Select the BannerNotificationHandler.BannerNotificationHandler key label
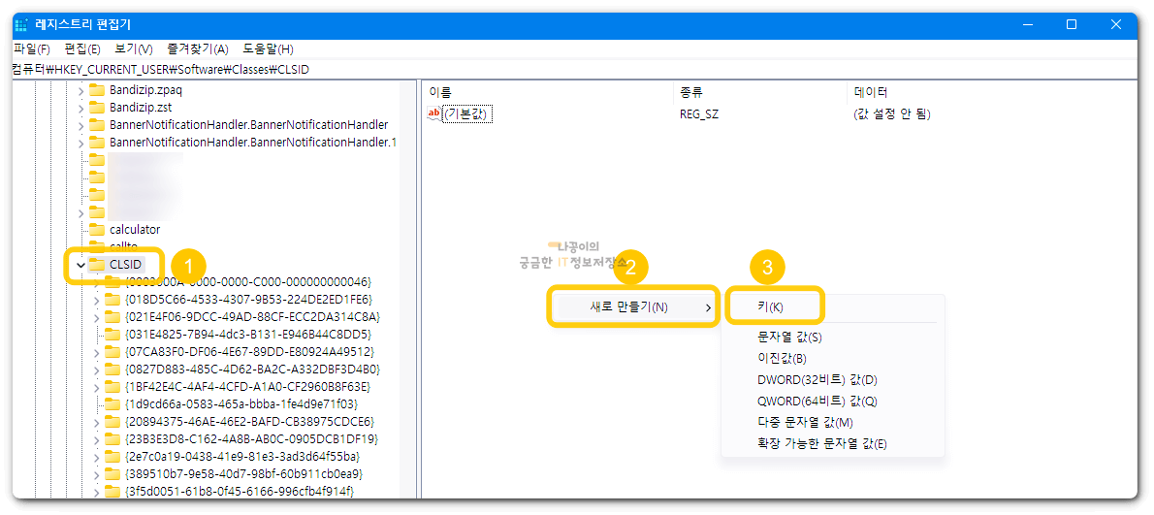Screen dimensions: 1154x515 (x=249, y=125)
